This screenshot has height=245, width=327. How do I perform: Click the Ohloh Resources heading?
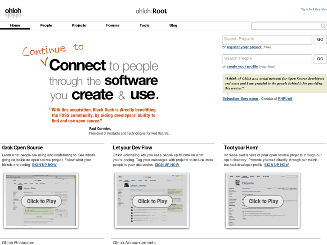(x=18, y=242)
